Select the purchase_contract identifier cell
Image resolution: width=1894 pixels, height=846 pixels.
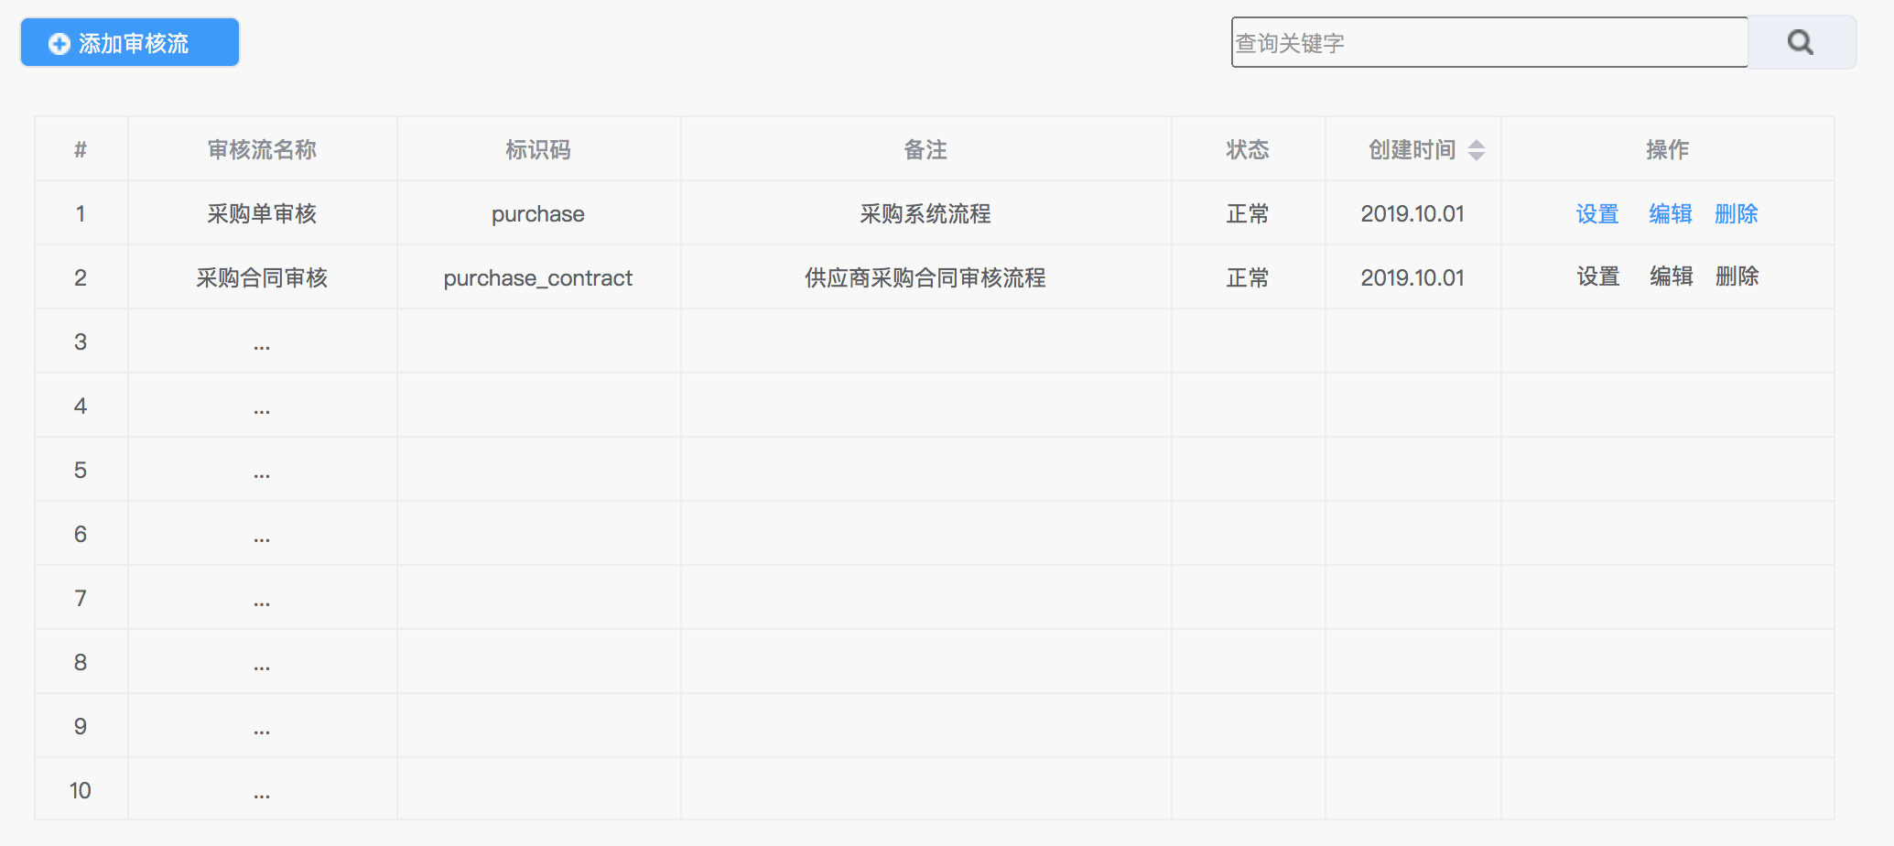[537, 277]
